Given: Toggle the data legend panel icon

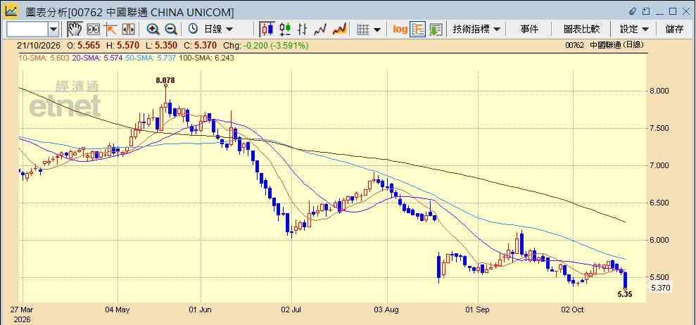Looking at the screenshot, I should point(418,30).
